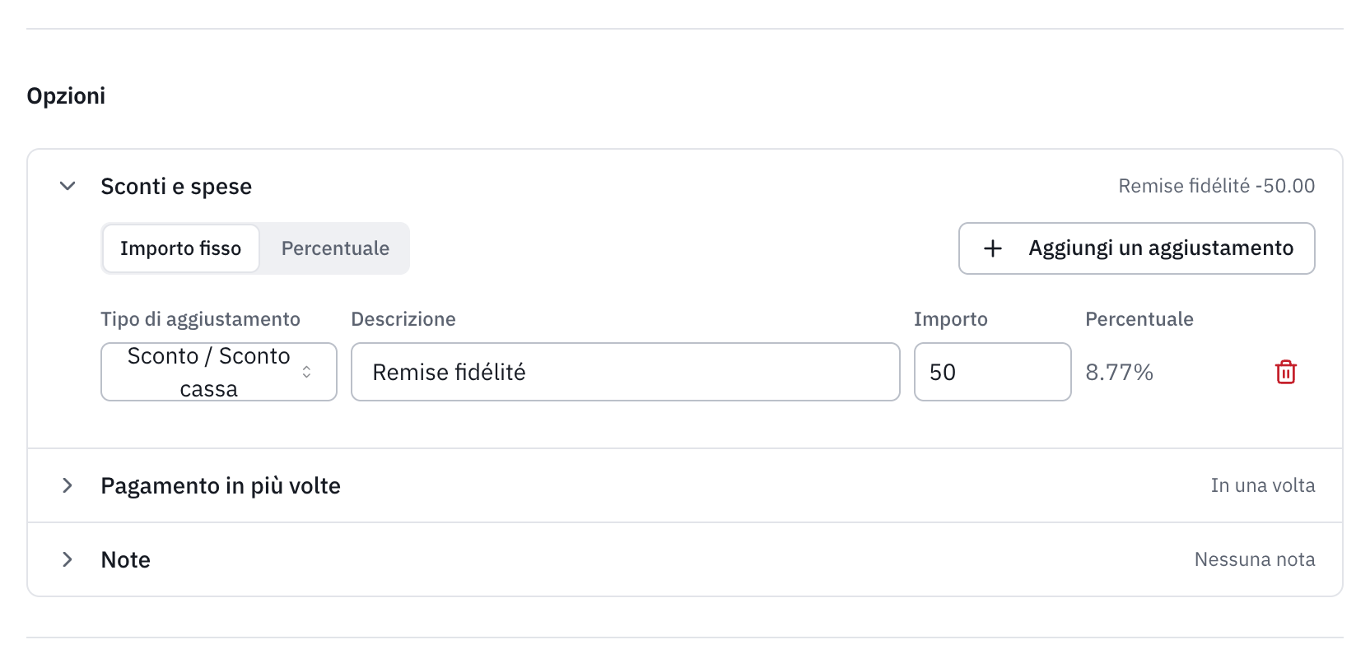
Task: Focus the Importo field showing 50
Action: tap(992, 372)
